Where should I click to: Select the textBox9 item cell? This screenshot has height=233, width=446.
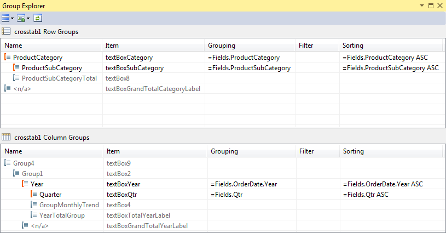pos(155,163)
